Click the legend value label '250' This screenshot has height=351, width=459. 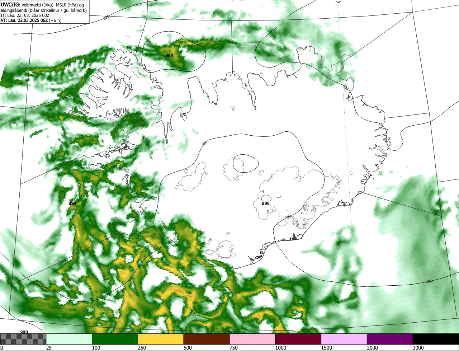[x=142, y=348]
